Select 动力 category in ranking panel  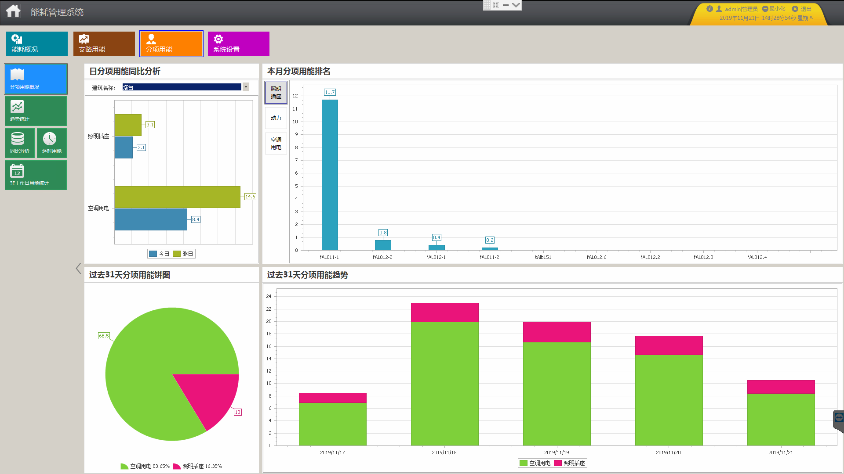[x=276, y=118]
